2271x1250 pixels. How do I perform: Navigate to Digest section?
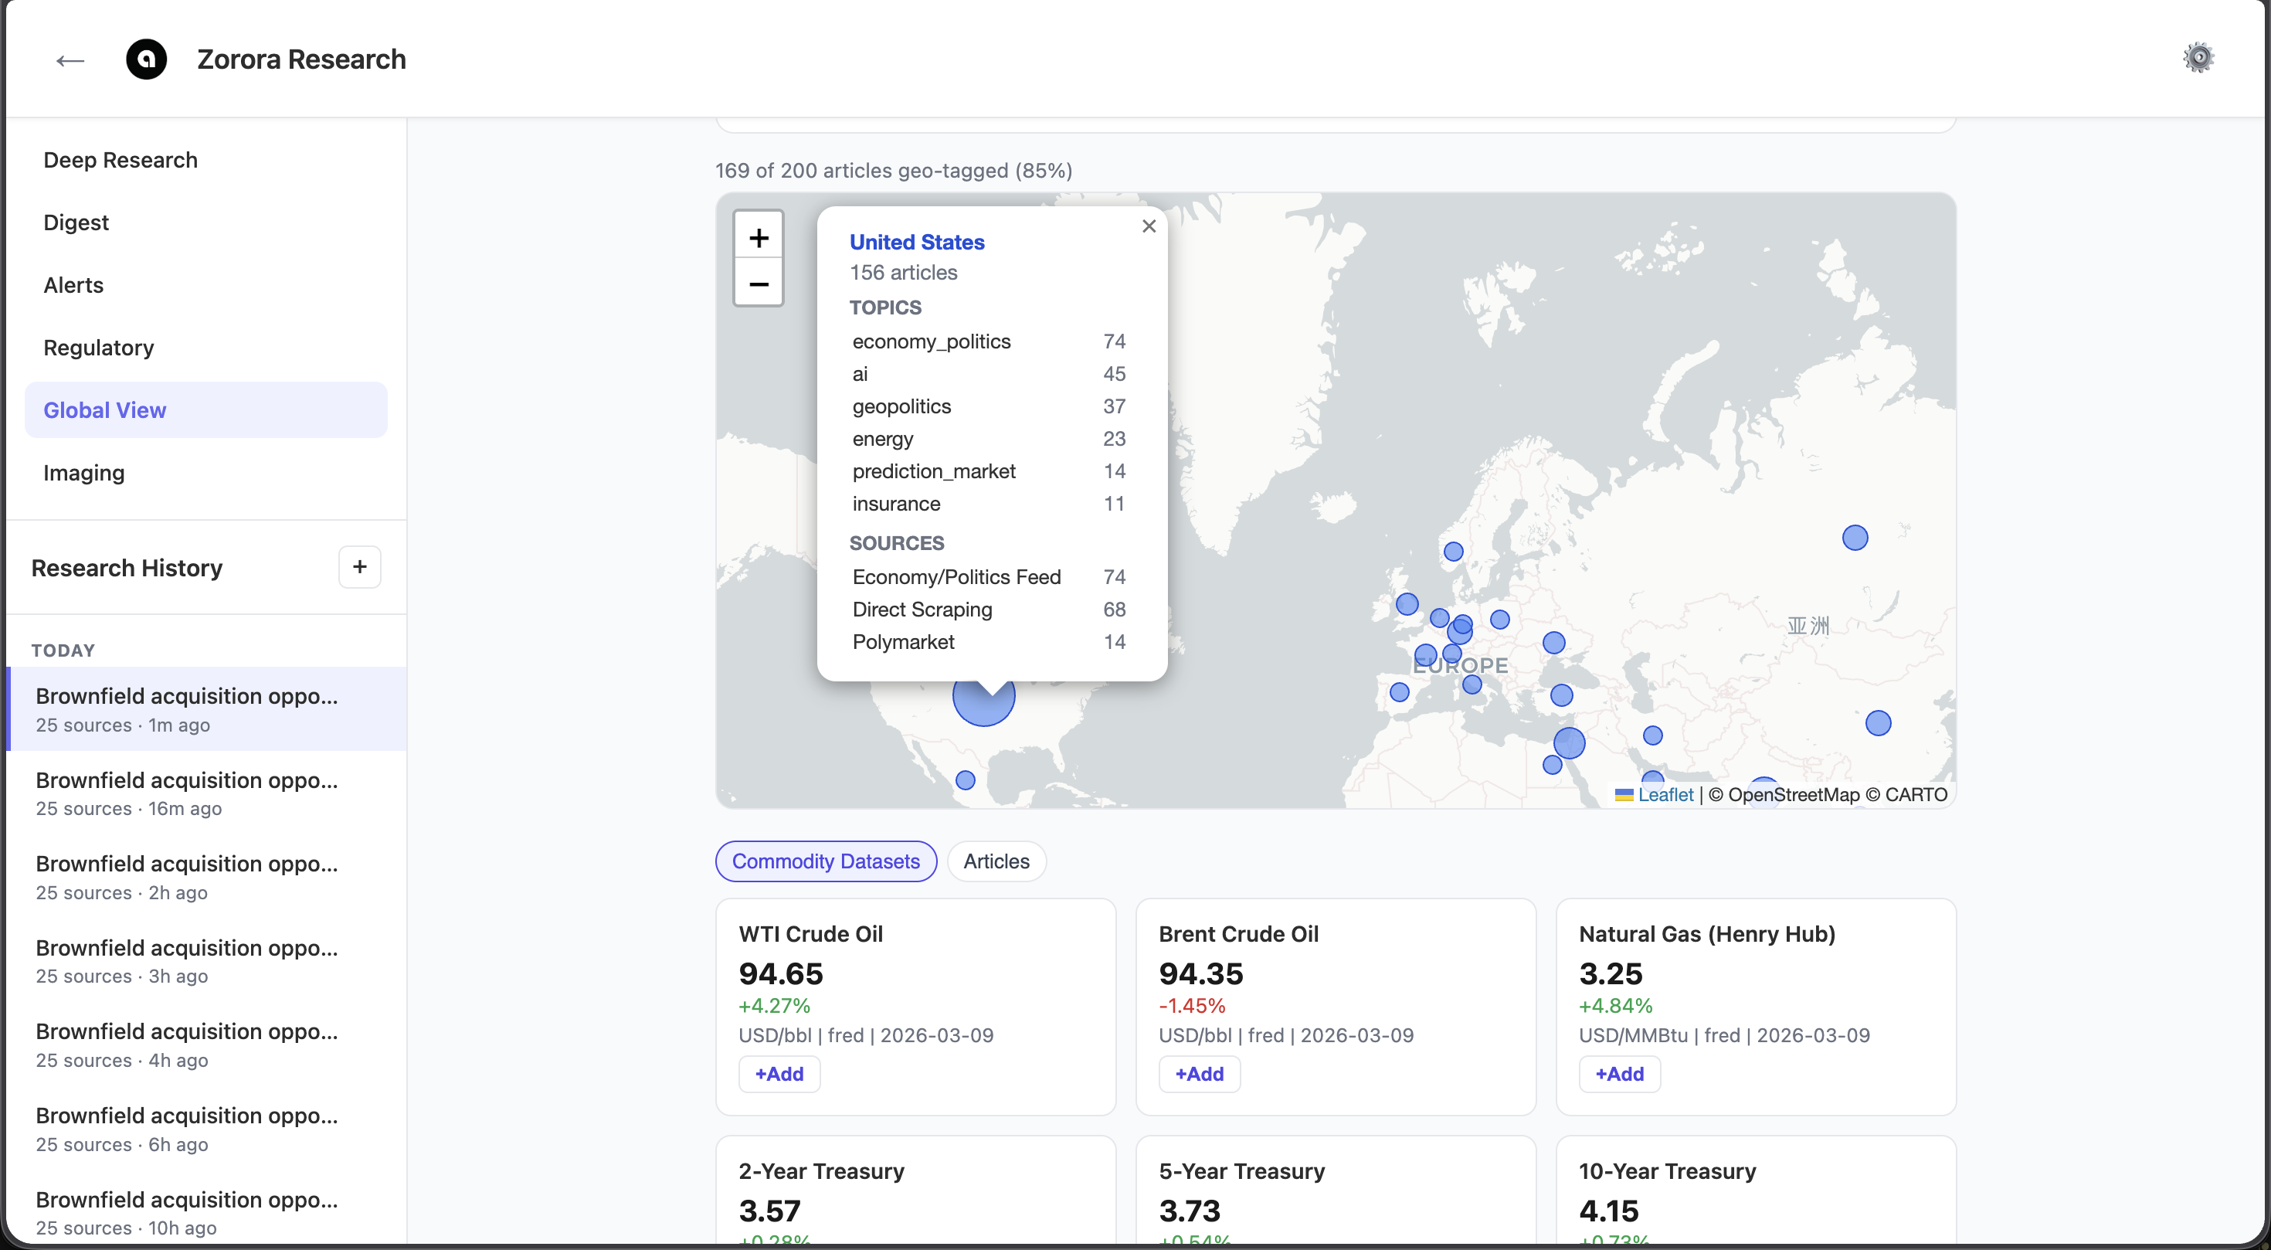[x=76, y=222]
